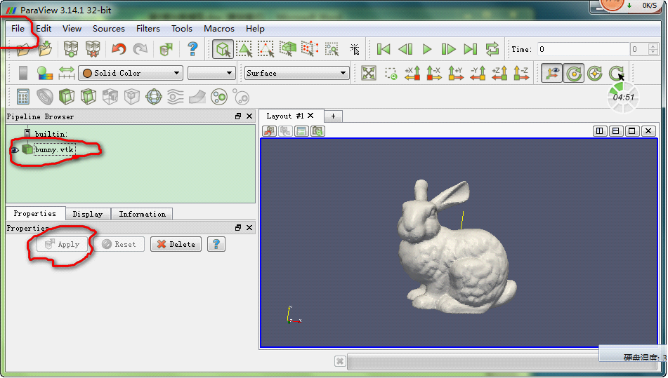
Task: Click Zoom To Box icon
Action: (x=391, y=74)
